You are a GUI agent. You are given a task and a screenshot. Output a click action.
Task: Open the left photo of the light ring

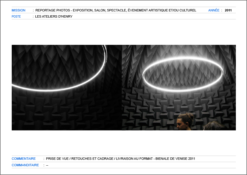[67, 88]
